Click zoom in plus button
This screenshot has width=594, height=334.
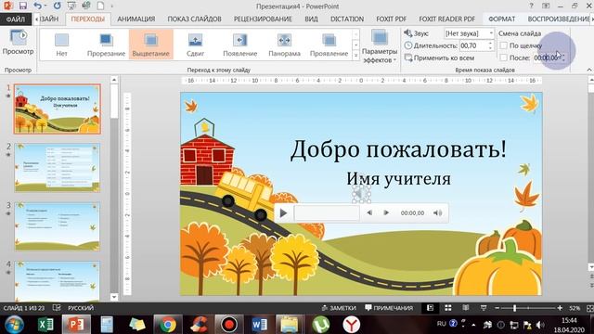560,308
